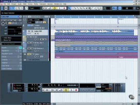Mute the VG Electric 1 track
Image resolution: width=140 pixels, height=105 pixels.
[29, 49]
